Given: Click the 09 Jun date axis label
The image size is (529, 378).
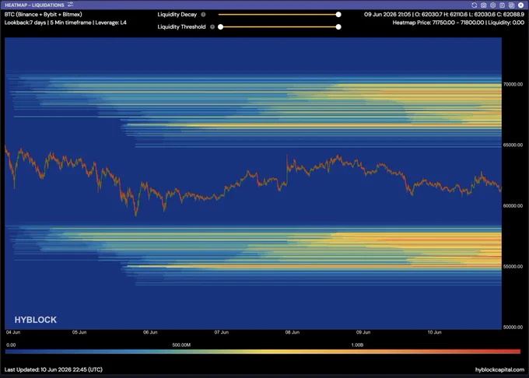Looking at the screenshot, I should [363, 332].
